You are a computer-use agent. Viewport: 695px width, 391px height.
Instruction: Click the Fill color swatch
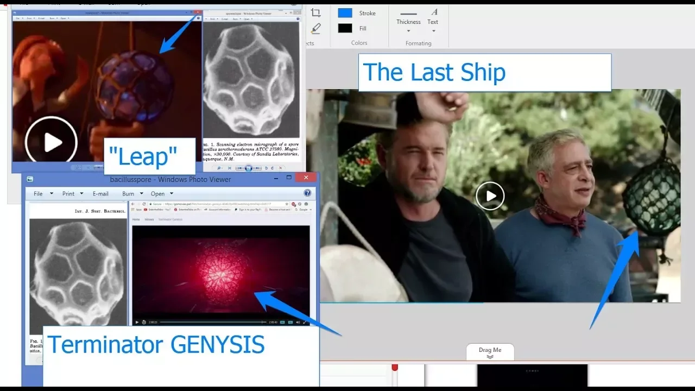(345, 28)
